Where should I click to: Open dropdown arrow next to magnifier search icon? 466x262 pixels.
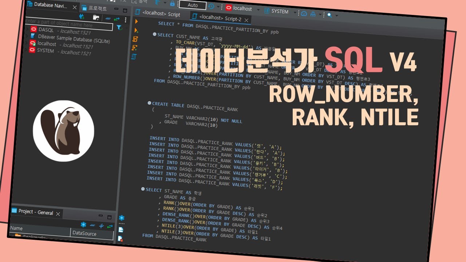click(337, 16)
